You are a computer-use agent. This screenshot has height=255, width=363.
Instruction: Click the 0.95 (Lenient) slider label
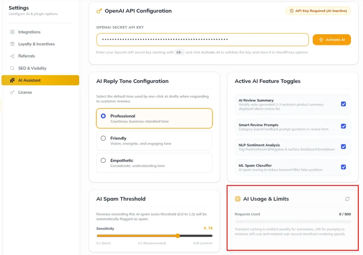(x=202, y=243)
